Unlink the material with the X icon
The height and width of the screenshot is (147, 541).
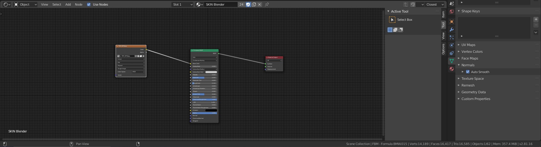260,4
